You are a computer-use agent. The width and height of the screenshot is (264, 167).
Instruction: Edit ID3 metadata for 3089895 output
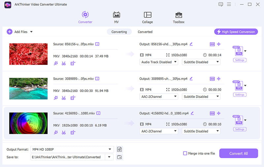[212, 79]
